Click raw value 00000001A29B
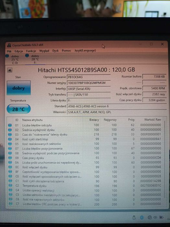Image resolution: width=170 pixels, height=227 pixels. point(151,181)
